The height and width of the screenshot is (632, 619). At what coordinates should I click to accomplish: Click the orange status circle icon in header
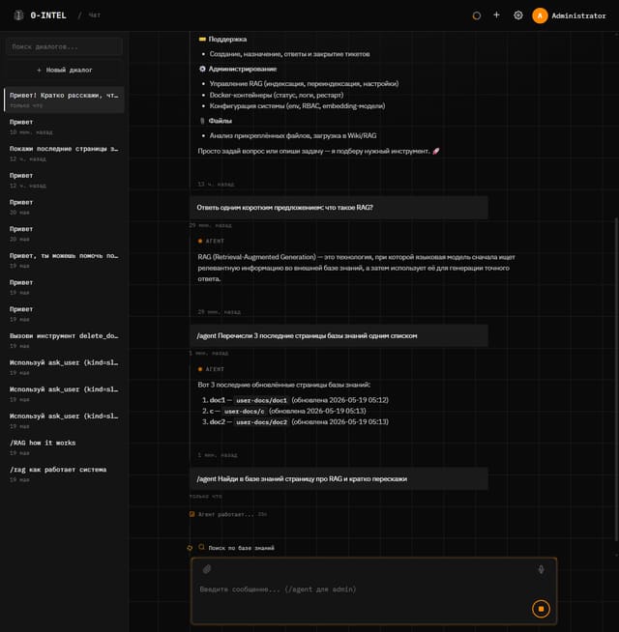477,15
